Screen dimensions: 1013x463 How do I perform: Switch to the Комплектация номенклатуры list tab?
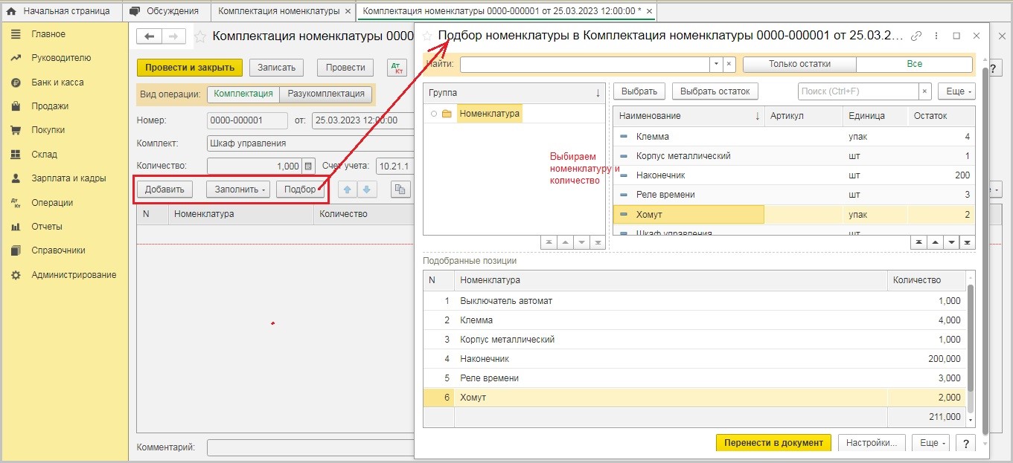[278, 11]
